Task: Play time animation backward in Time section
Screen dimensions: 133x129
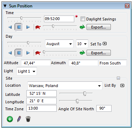Action: [10, 27]
